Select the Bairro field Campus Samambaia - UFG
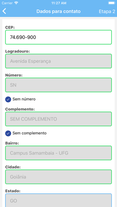The image size is (117, 207). click(59, 153)
